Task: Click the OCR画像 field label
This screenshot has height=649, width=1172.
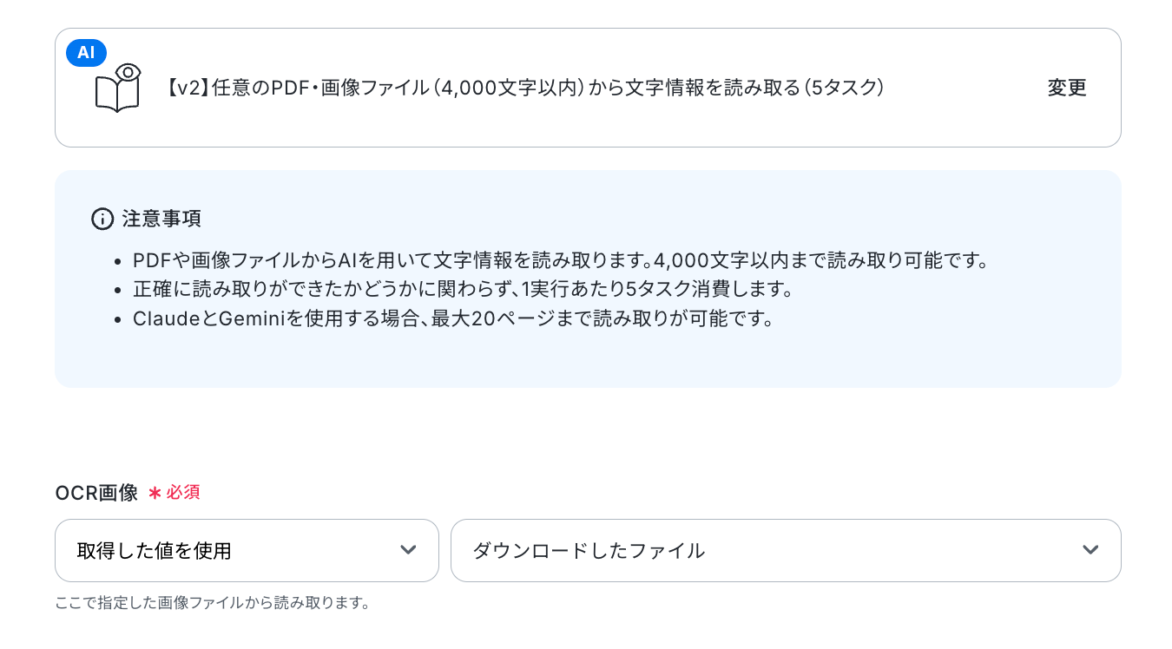Action: pyautogui.click(x=96, y=493)
